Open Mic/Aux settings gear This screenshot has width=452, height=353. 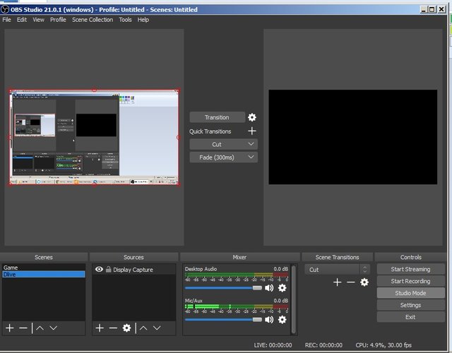282,320
